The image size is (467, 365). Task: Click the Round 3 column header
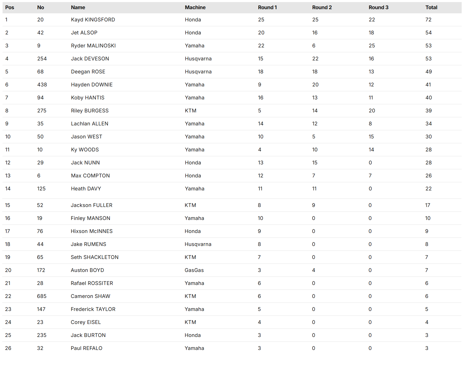pyautogui.click(x=378, y=7)
